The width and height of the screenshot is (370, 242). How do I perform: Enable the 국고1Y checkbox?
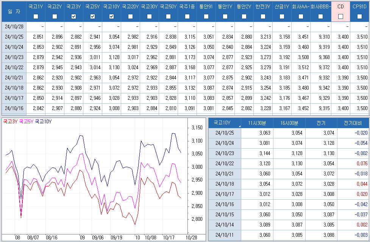pyautogui.click(x=36, y=16)
